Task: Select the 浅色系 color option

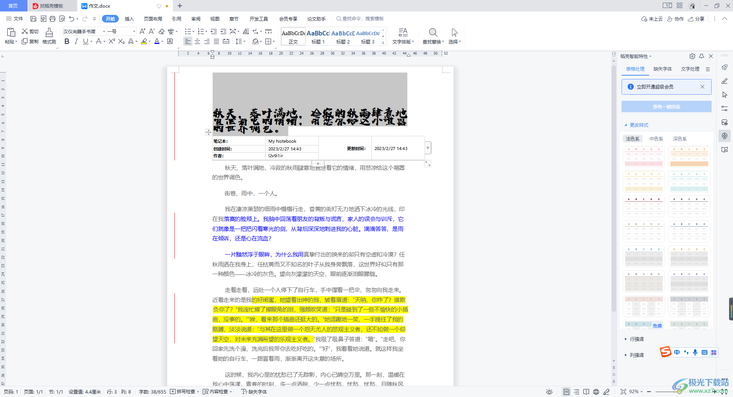Action: 633,139
